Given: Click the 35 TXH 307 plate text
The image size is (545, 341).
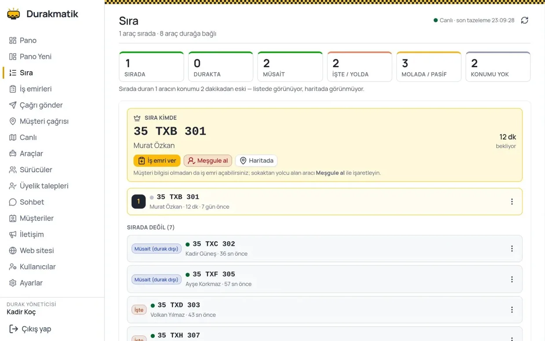Looking at the screenshot, I should (178, 335).
